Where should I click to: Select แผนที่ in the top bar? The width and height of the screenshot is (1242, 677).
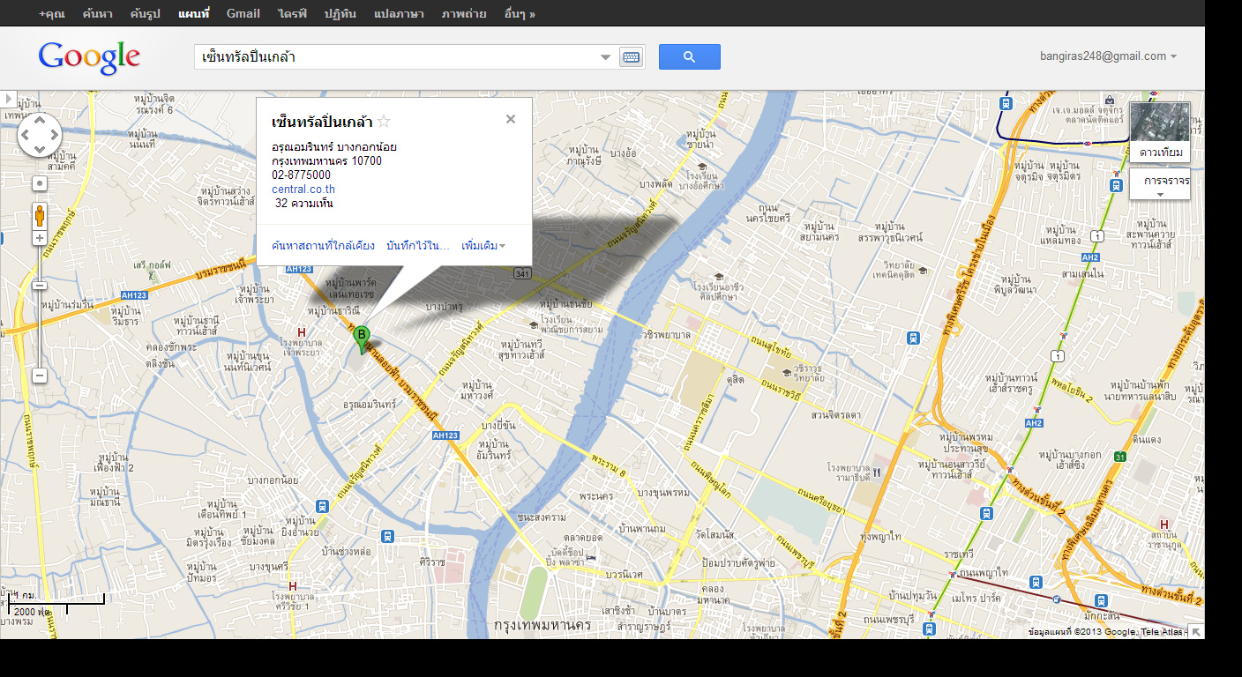[194, 13]
